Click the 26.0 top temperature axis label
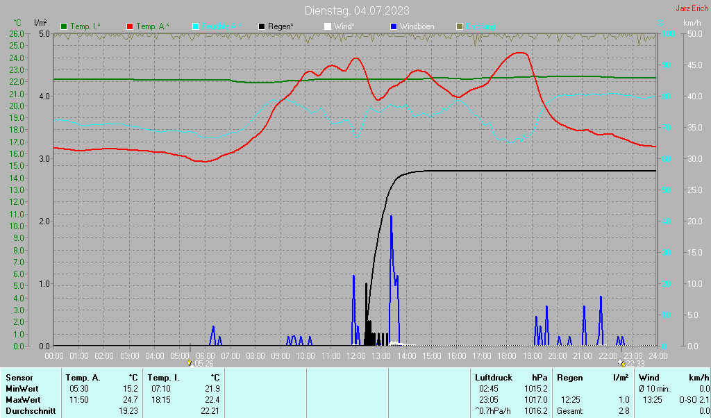 click(x=17, y=34)
